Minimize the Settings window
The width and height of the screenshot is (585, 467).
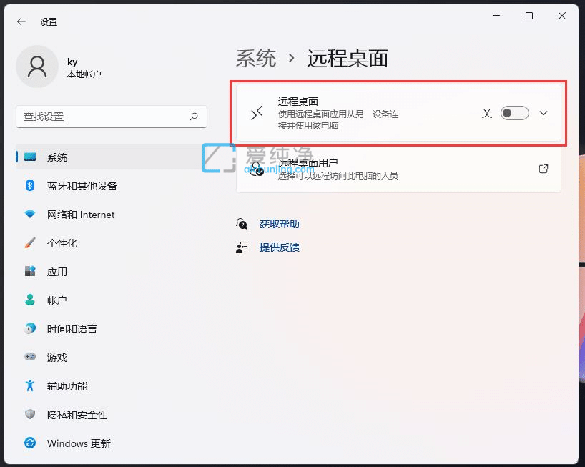(496, 16)
